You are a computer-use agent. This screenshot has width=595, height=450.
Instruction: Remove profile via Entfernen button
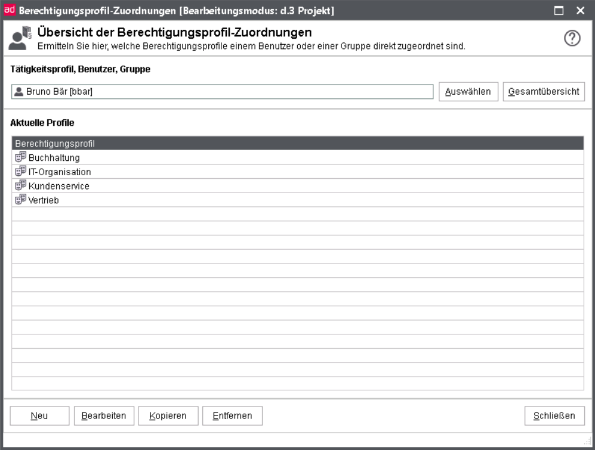(x=232, y=416)
